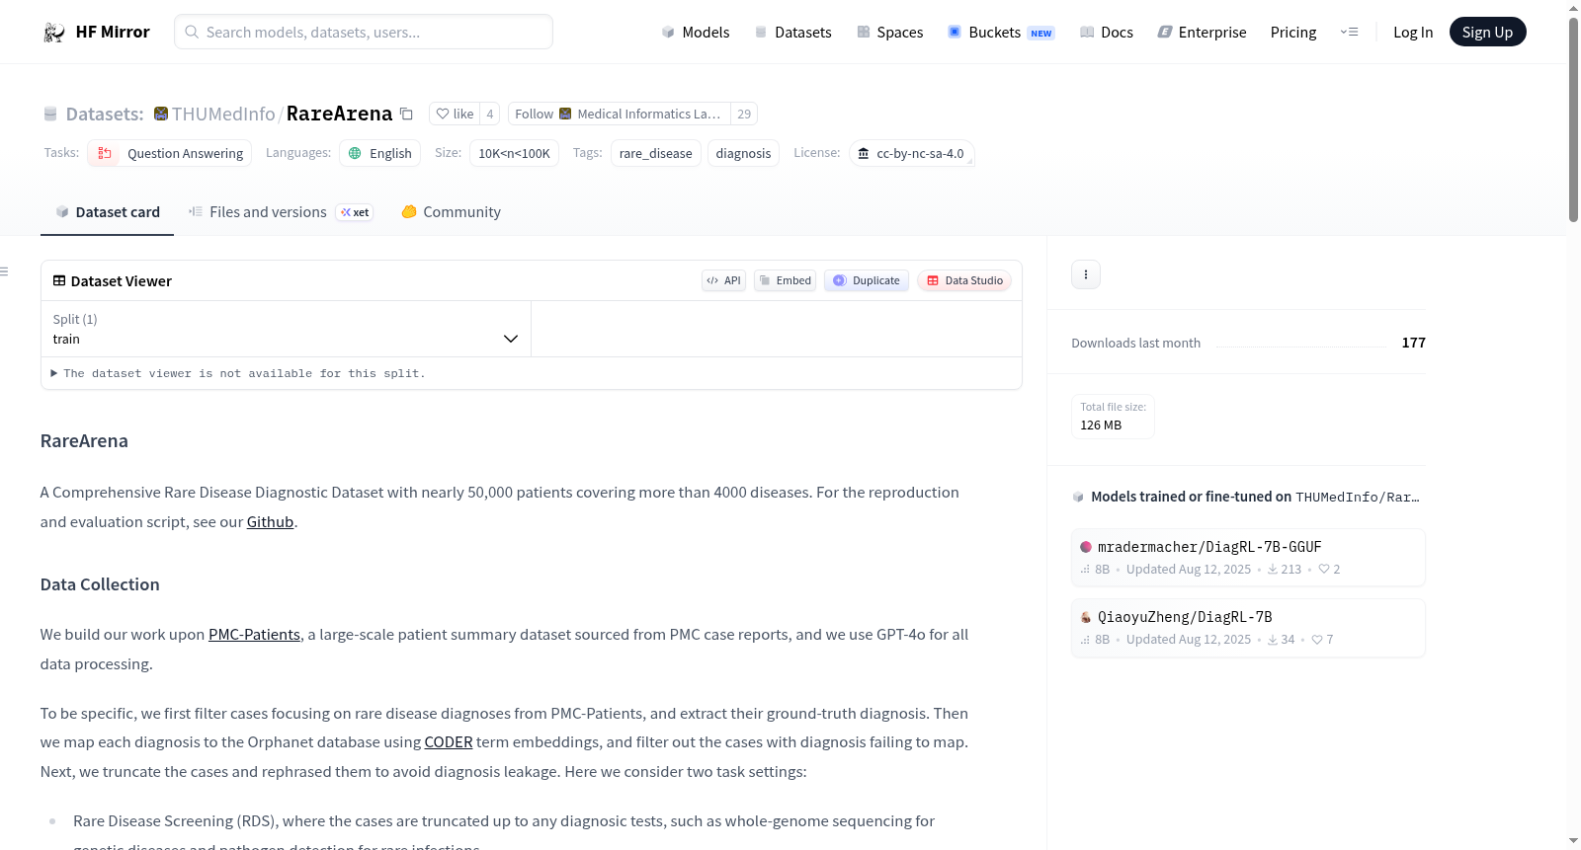
Task: Open Buckets section
Action: click(x=1001, y=33)
